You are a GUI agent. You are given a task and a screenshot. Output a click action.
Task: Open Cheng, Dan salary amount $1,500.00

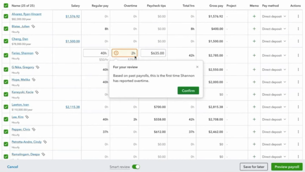point(73,41)
